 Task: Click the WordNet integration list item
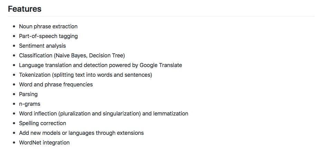click(x=44, y=142)
